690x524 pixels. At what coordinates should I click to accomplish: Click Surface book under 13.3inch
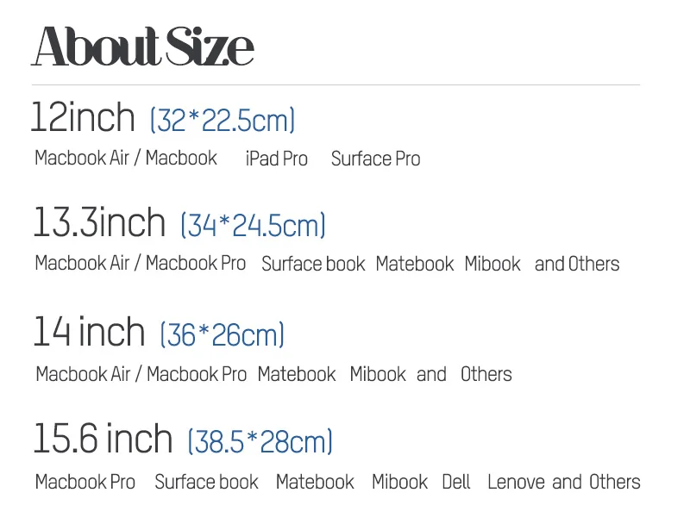pyautogui.click(x=313, y=264)
